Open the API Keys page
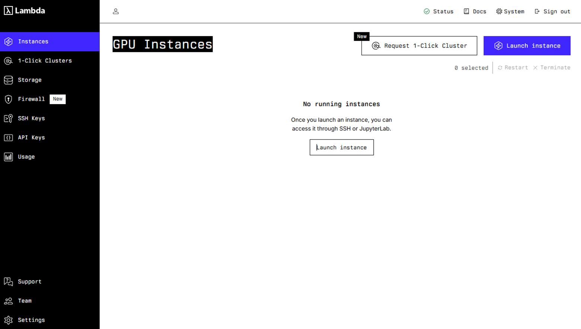The height and width of the screenshot is (329, 581). pos(50,138)
